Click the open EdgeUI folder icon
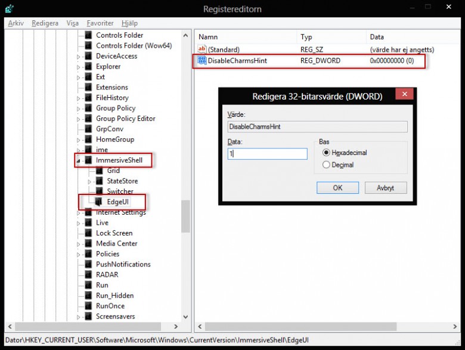The image size is (465, 350). 99,202
